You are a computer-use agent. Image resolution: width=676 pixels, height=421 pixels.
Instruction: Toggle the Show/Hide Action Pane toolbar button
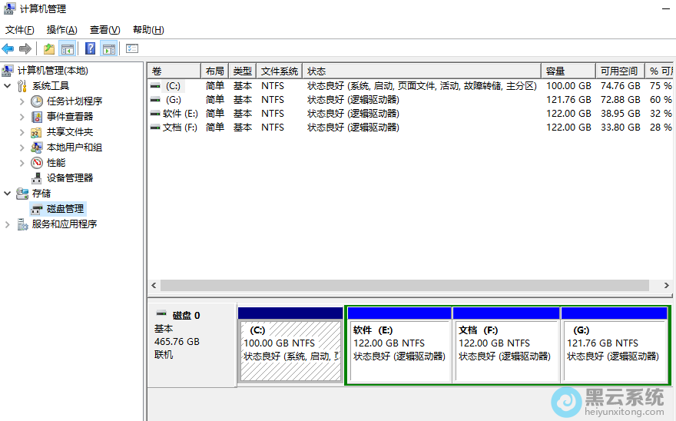coord(109,49)
